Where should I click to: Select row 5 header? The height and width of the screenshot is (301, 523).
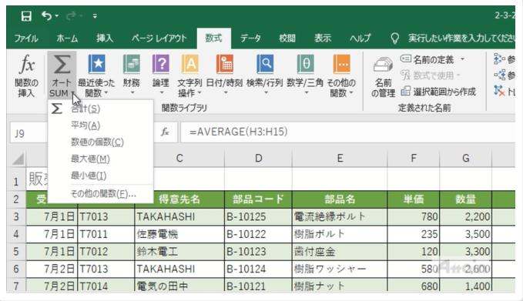tap(16, 251)
